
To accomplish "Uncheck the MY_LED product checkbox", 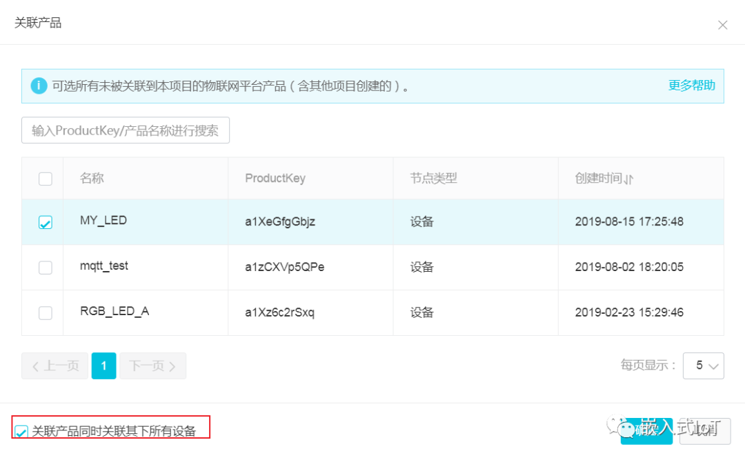I will point(46,222).
